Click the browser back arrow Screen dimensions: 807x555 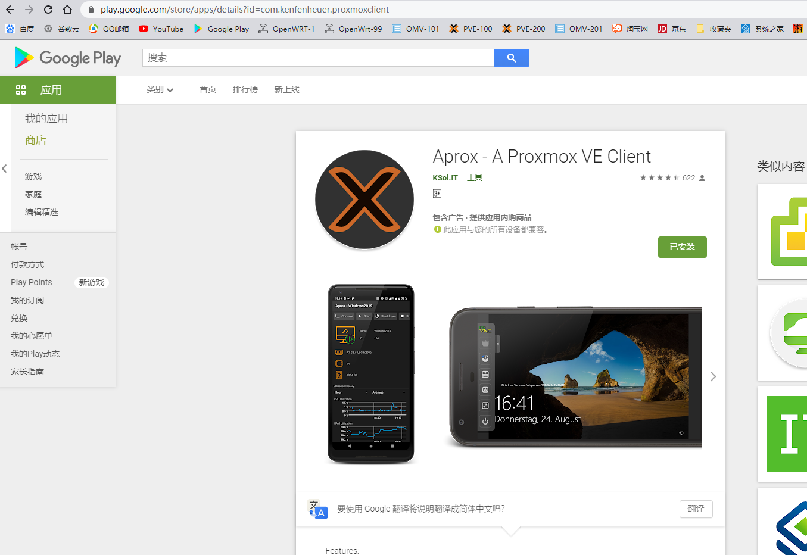tap(10, 10)
